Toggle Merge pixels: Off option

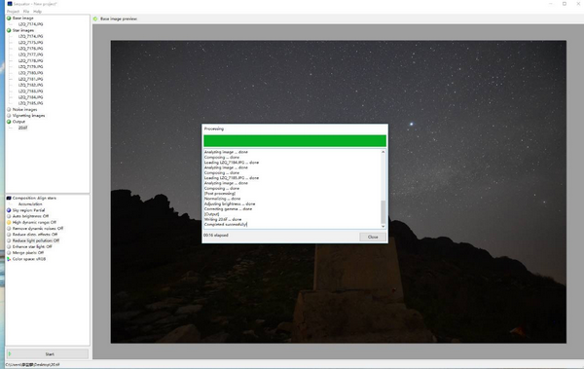tap(28, 253)
